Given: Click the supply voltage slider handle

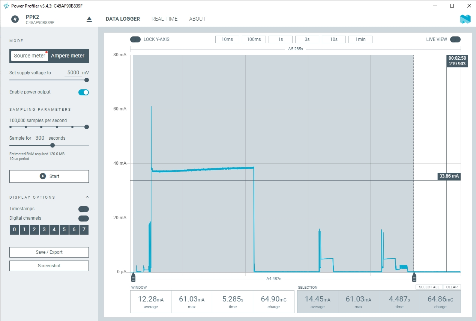Looking at the screenshot, I should 87,80.
